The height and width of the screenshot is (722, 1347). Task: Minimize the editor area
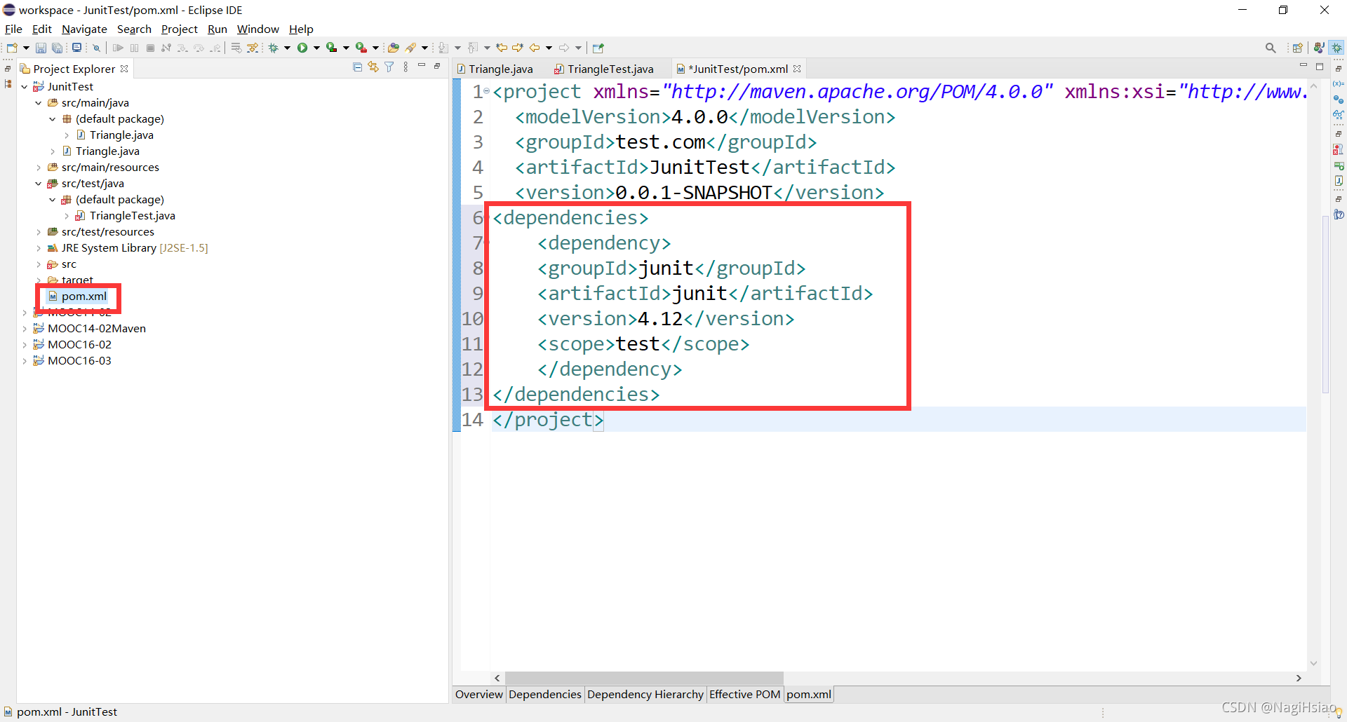click(1304, 66)
